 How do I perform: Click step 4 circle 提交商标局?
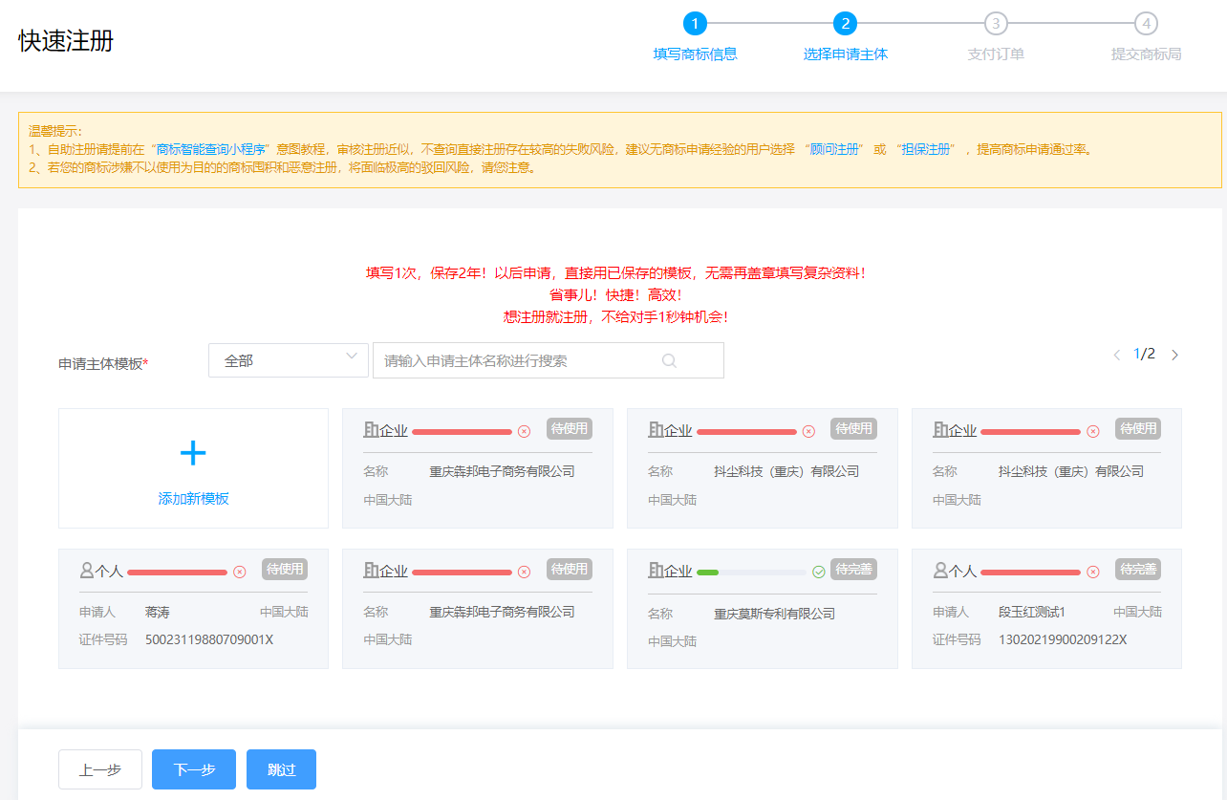tap(1146, 24)
